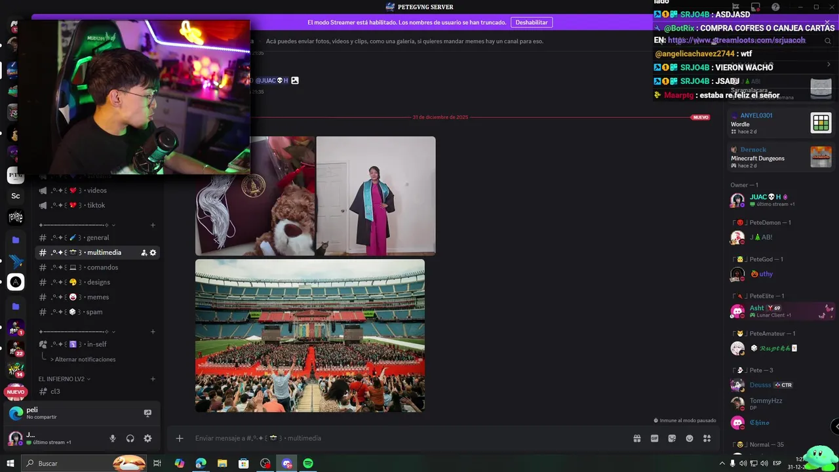839x472 pixels.
Task: Open File Explorer from the taskbar
Action: click(x=222, y=463)
